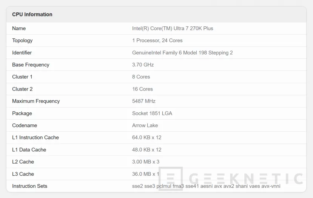Image resolution: width=313 pixels, height=198 pixels.
Task: Select the Name row label
Action: tap(19, 28)
